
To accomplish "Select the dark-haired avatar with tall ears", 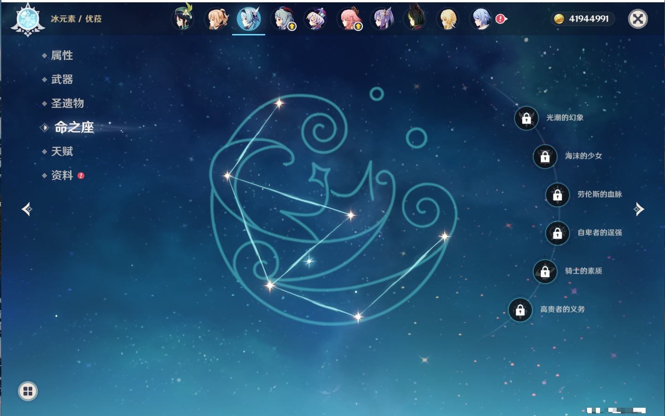I will [x=415, y=19].
